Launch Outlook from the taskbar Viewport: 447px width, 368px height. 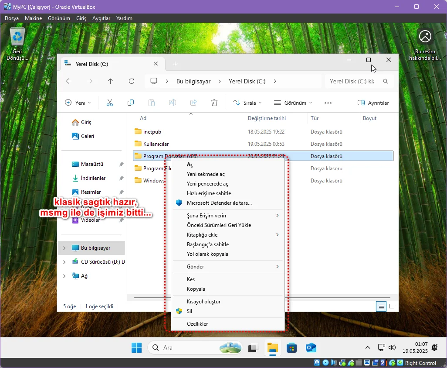(311, 348)
